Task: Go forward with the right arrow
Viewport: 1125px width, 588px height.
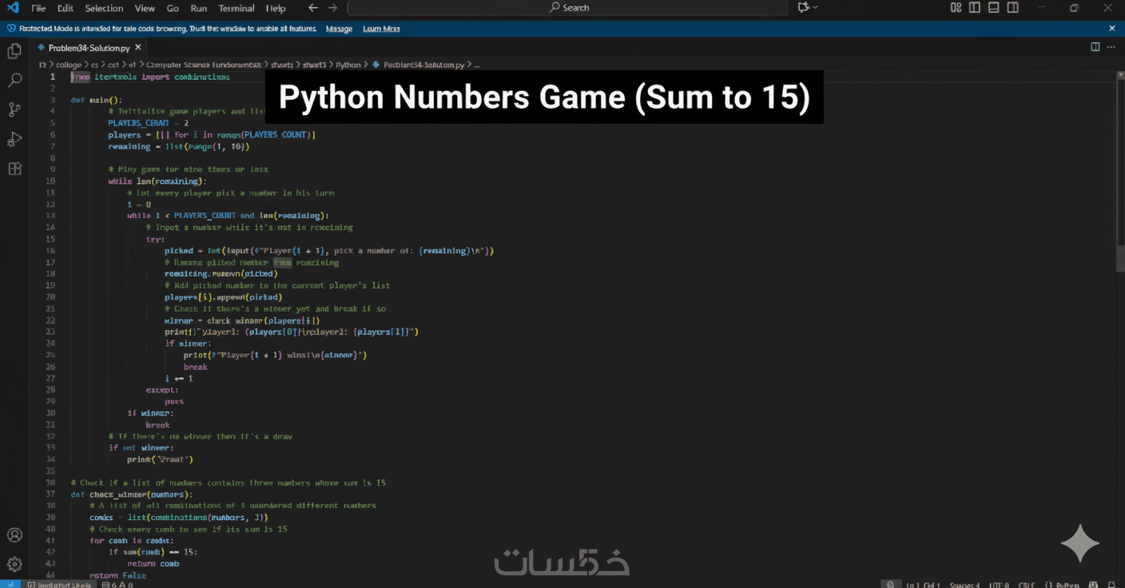Action: (x=332, y=8)
